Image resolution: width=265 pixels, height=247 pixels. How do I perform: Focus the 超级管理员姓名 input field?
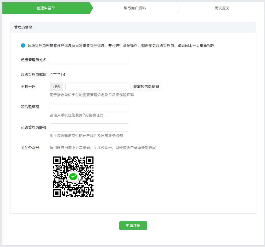tap(89, 60)
